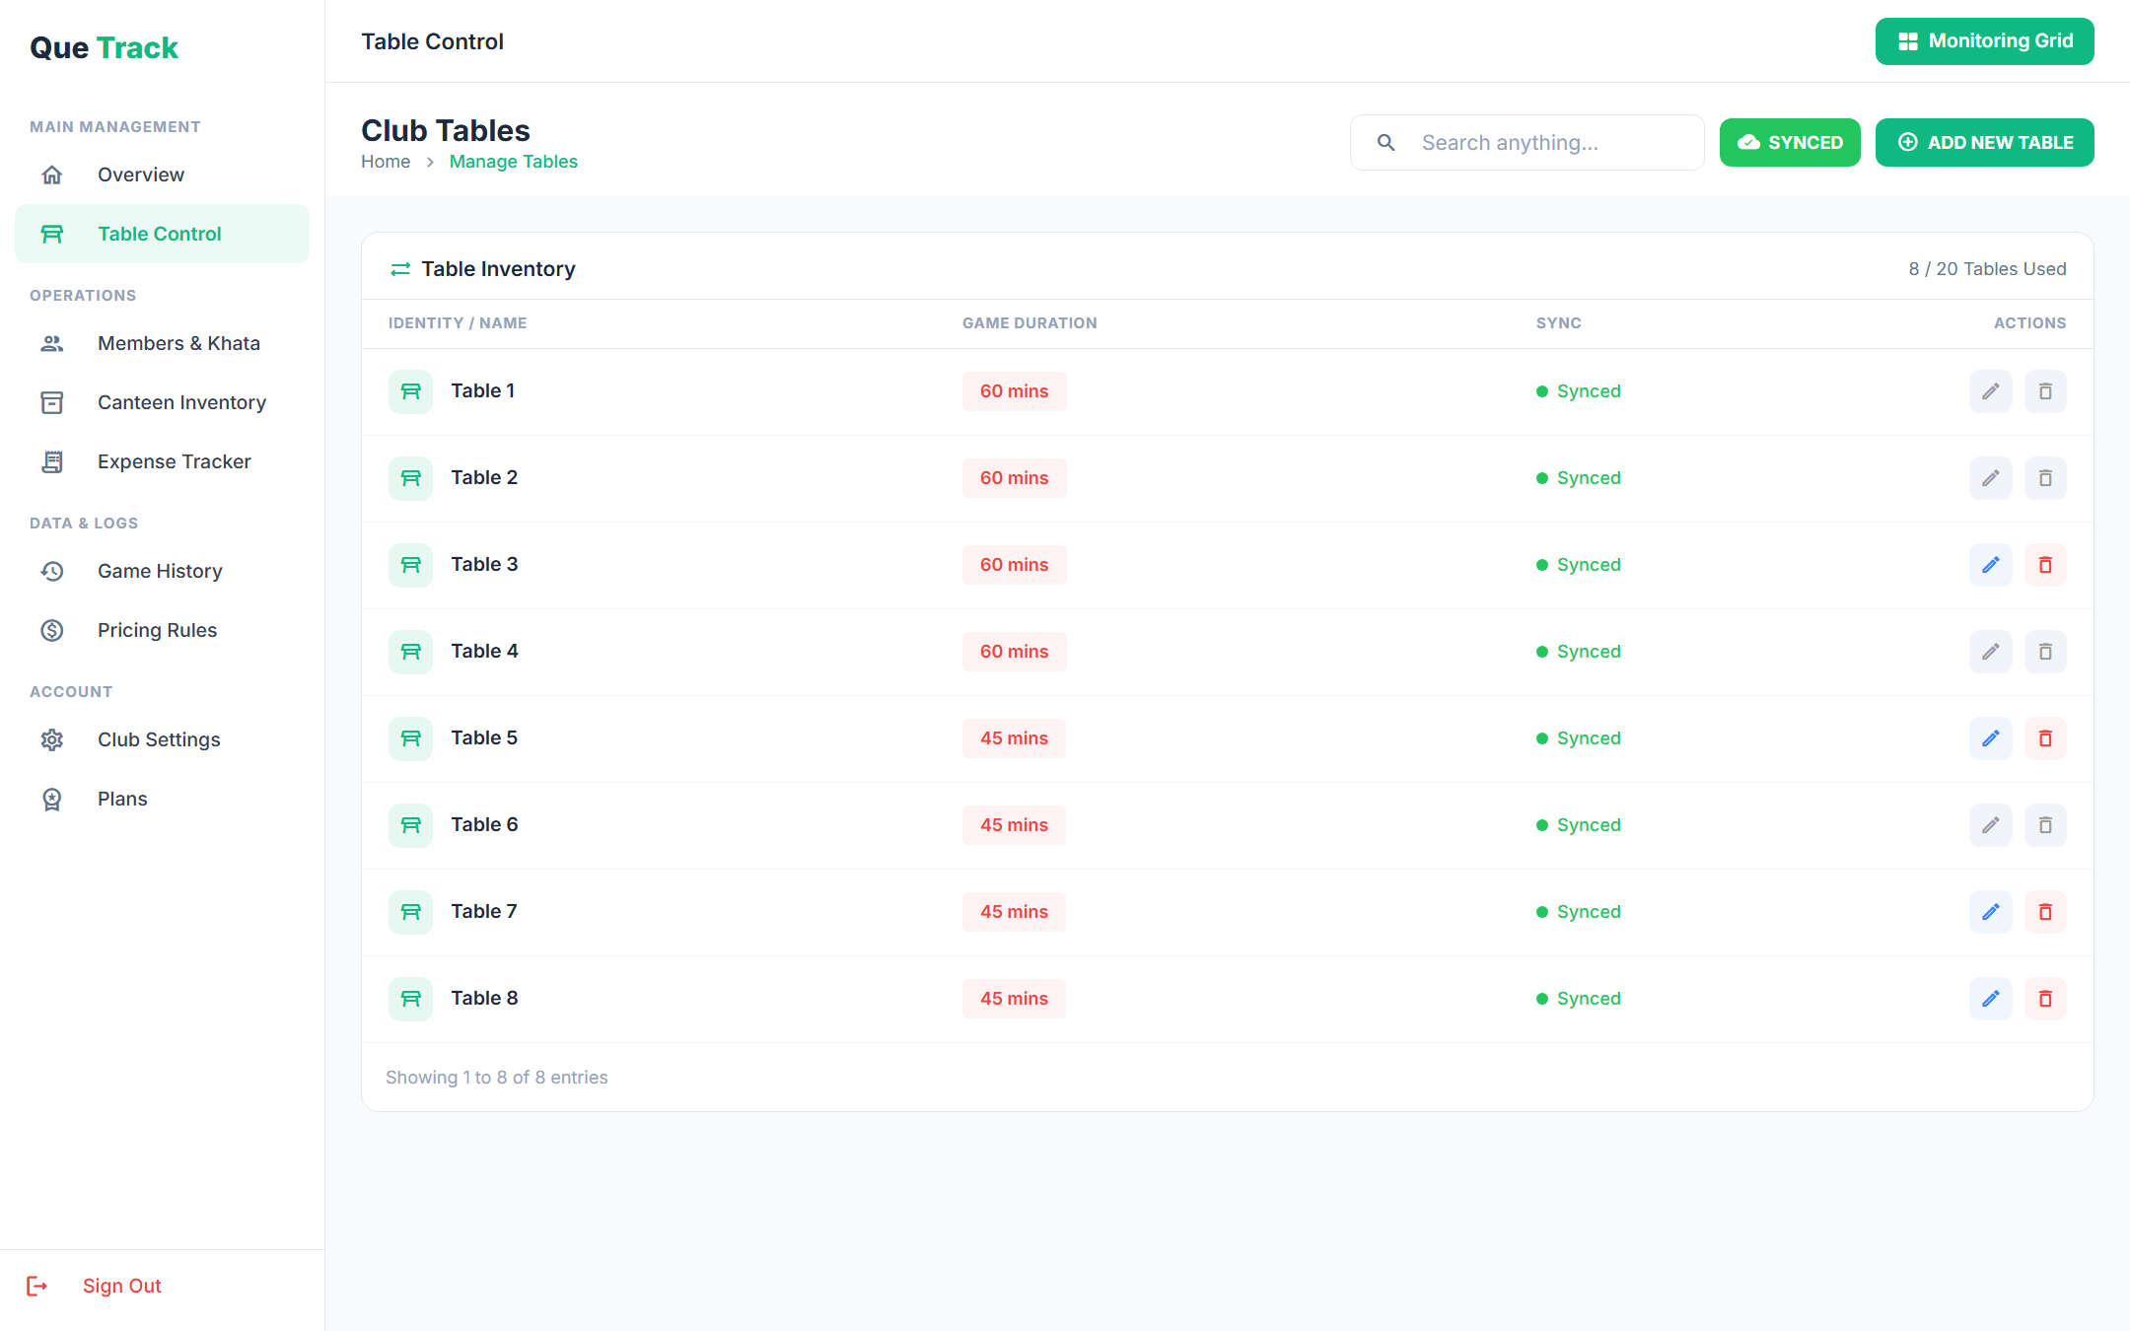Navigate to Game History logs
This screenshot has width=2130, height=1331.
coord(162,571)
